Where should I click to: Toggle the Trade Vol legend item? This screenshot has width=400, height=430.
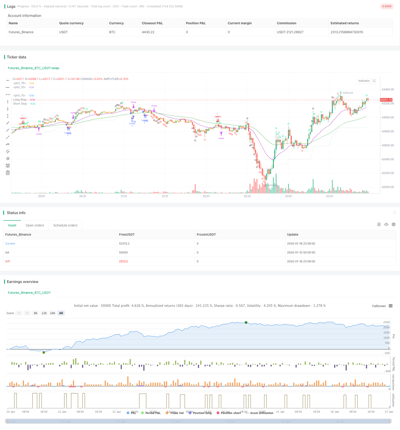(174, 413)
